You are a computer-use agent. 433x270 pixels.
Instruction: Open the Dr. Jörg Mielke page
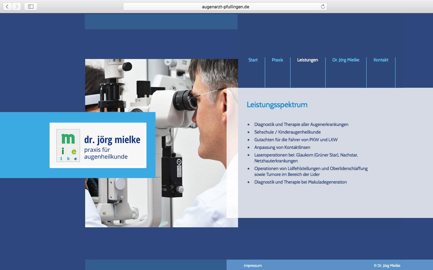[345, 60]
